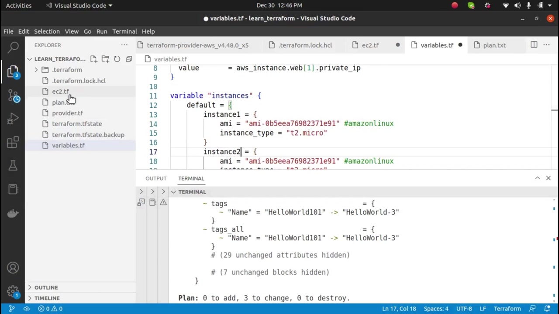This screenshot has width=559, height=314.
Task: Open the notifications bell in status bar
Action: pyautogui.click(x=547, y=309)
